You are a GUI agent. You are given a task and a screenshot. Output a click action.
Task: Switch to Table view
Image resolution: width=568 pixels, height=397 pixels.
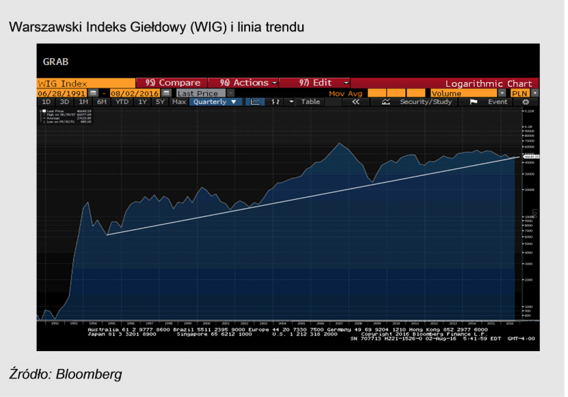point(310,102)
